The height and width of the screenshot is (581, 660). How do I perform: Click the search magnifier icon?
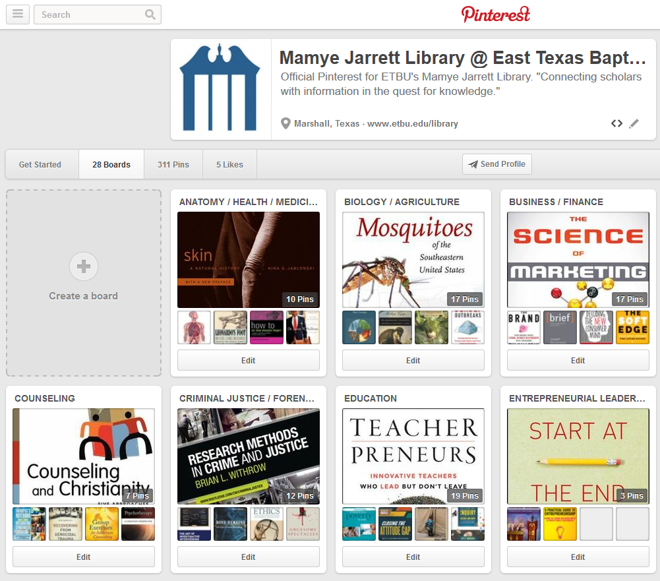(150, 15)
